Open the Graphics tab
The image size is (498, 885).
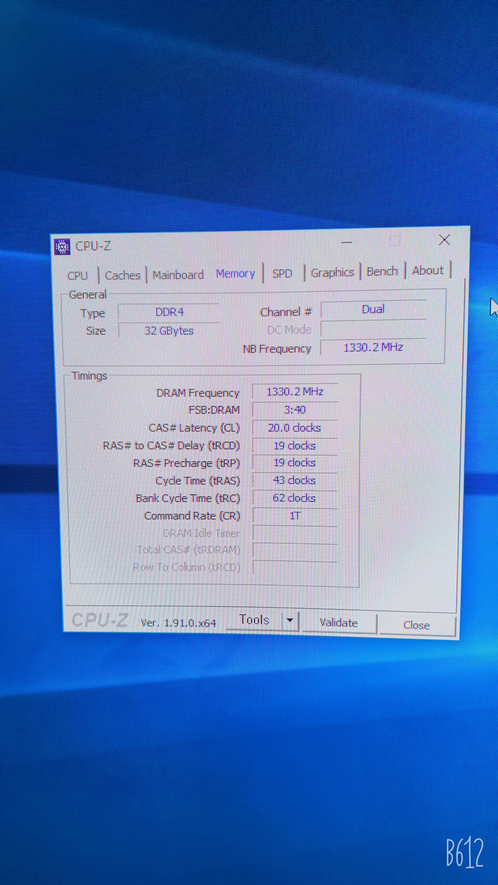coord(332,272)
